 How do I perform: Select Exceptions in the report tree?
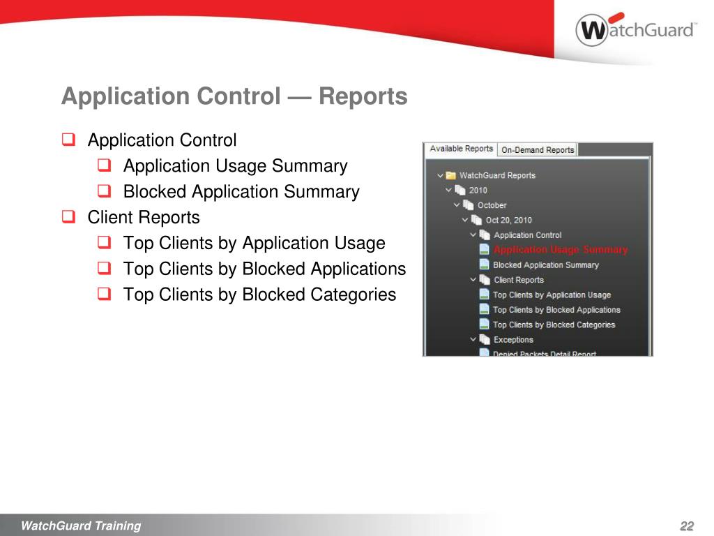click(513, 340)
